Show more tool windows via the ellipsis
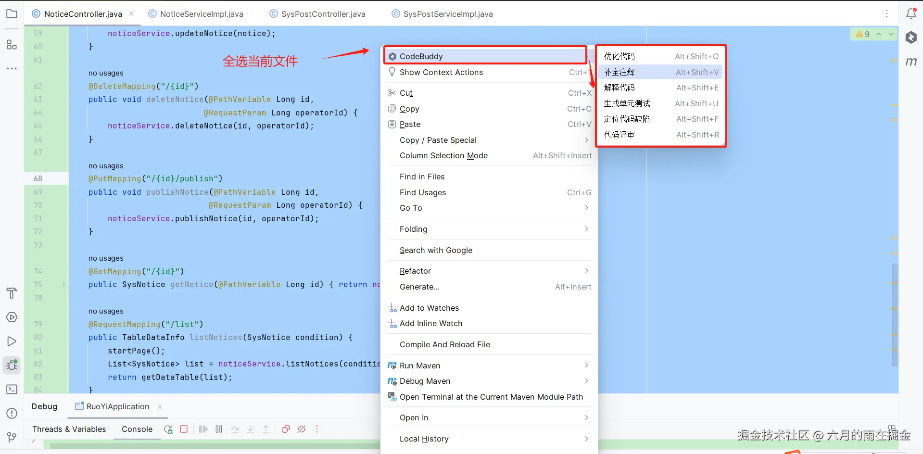 (x=12, y=69)
